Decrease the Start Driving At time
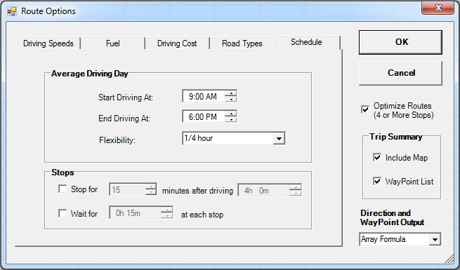Screen dimensions: 460x270 [231, 100]
